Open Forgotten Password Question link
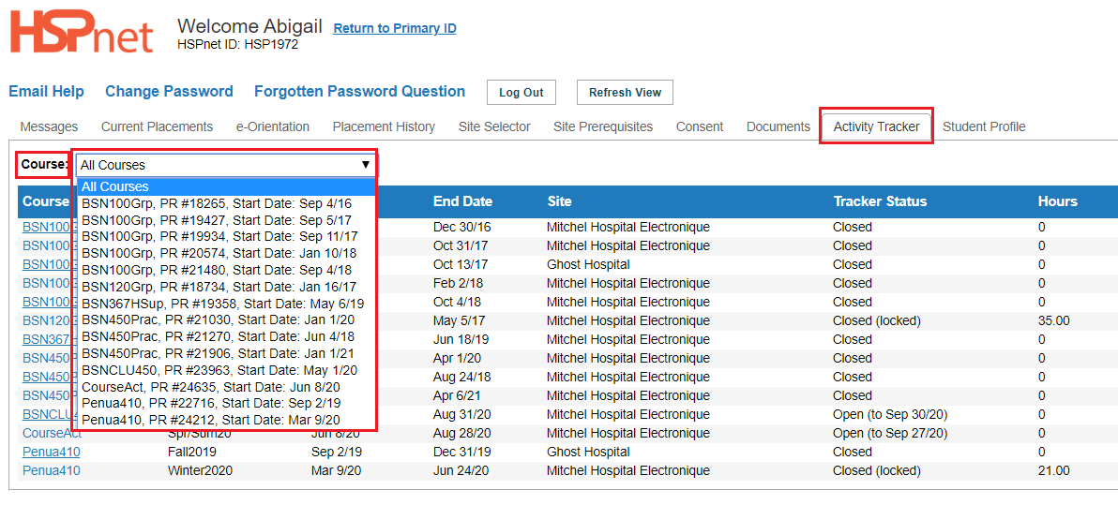The image size is (1118, 505). point(359,91)
